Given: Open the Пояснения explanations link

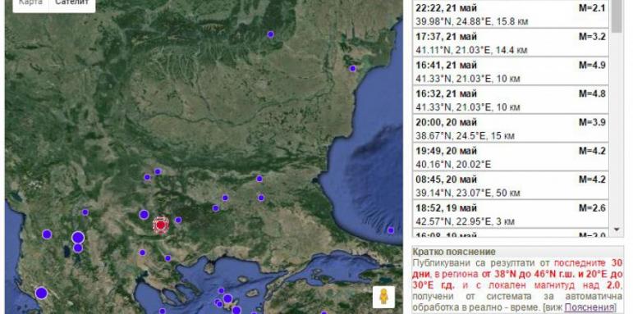Looking at the screenshot, I should (x=589, y=307).
